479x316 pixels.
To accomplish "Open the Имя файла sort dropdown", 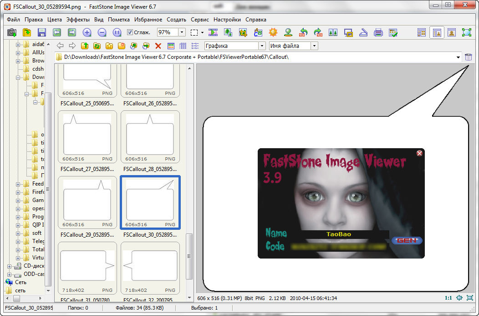I will 314,46.
